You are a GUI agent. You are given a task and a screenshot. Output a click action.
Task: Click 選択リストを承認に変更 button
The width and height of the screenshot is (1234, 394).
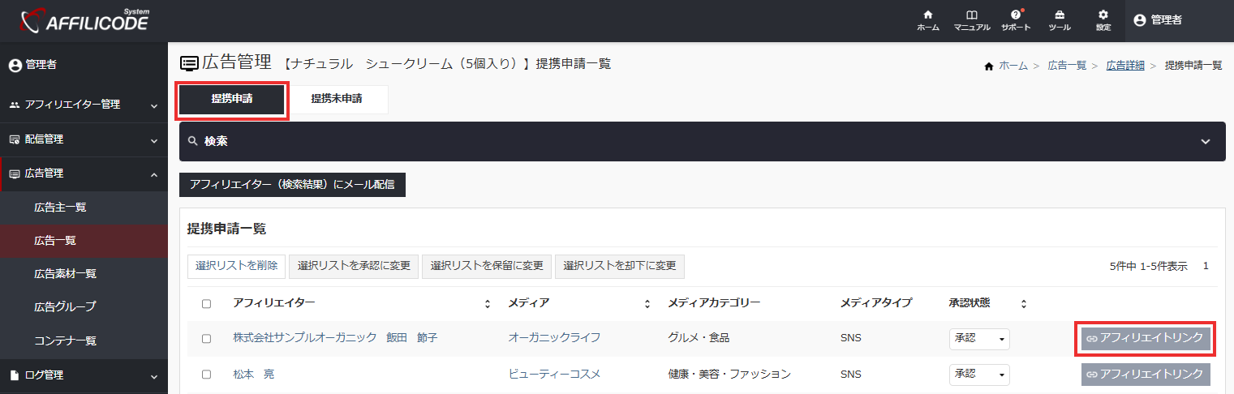tap(354, 266)
